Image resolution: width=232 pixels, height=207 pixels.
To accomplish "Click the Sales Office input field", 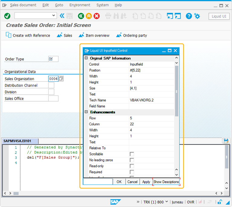I will (x=53, y=99).
